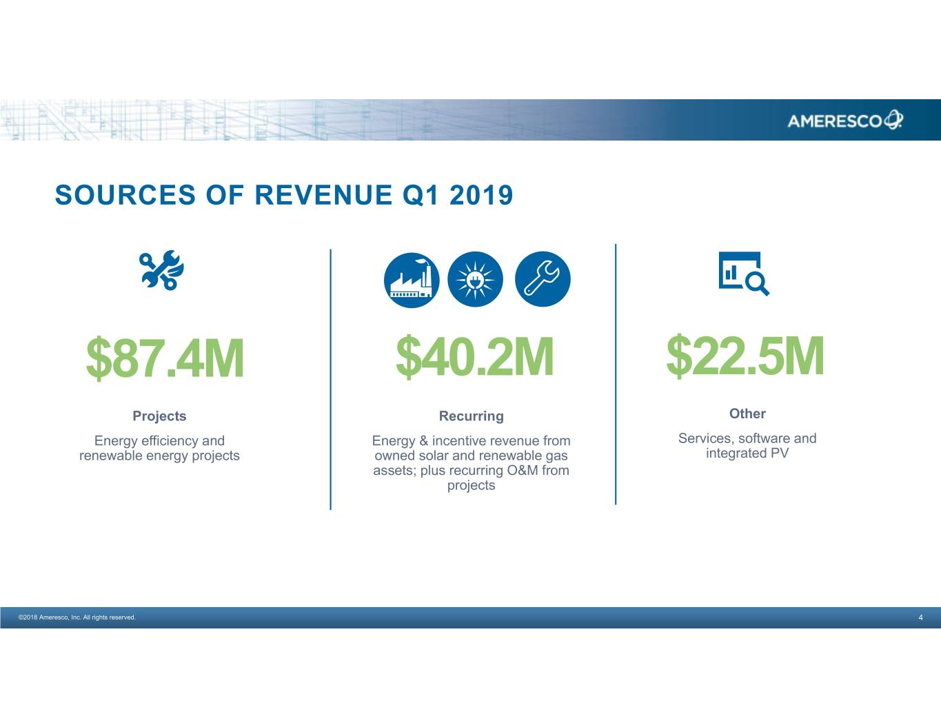Click the Ameresco globe logo symbol
Image resolution: width=941 pixels, height=727 pixels.
click(893, 120)
